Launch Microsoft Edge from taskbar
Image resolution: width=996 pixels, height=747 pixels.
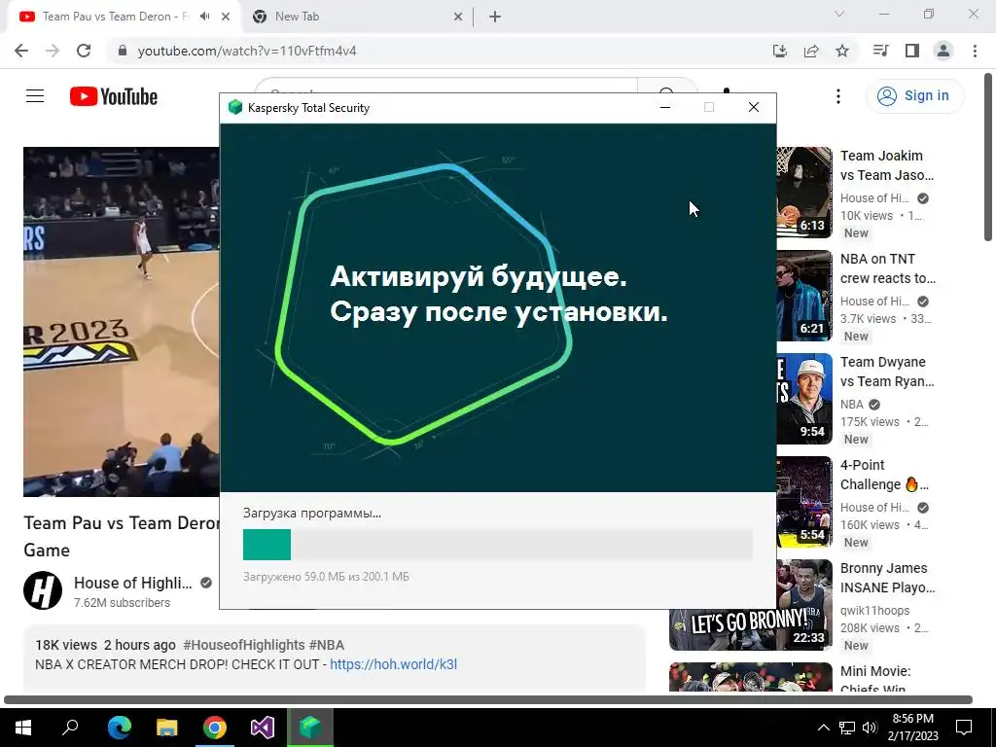coord(119,728)
